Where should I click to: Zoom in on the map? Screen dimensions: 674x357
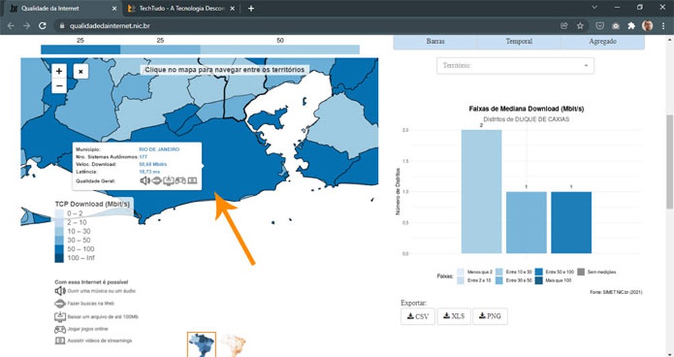tap(59, 71)
